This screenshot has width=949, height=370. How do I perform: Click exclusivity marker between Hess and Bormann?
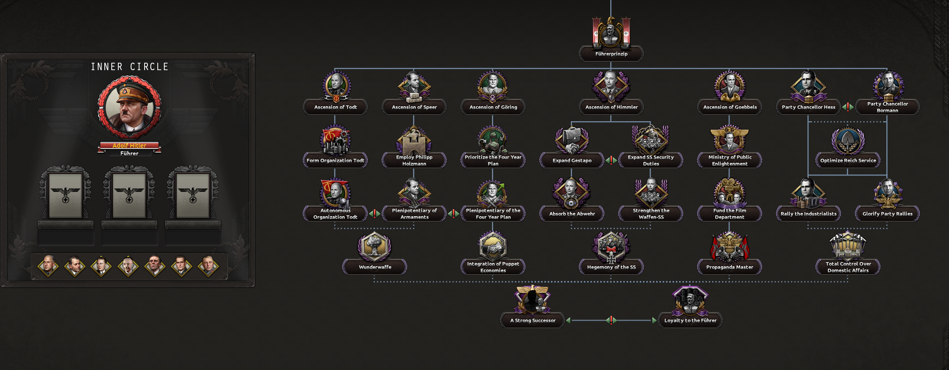848,107
